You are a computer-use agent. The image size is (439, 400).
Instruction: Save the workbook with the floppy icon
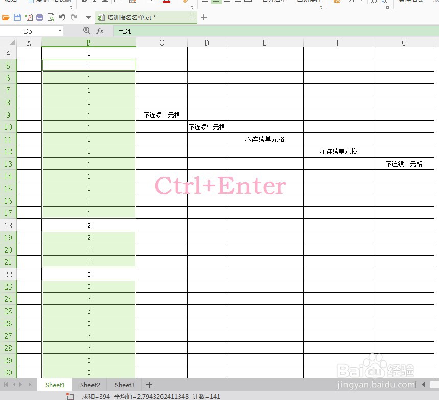click(x=17, y=18)
